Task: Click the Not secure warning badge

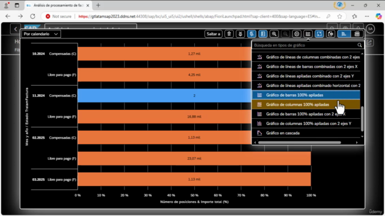Action: coord(58,16)
